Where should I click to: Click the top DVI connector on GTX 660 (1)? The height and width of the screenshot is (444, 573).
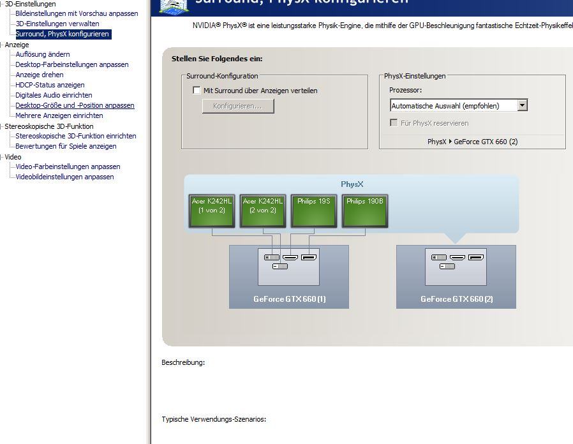pos(272,258)
